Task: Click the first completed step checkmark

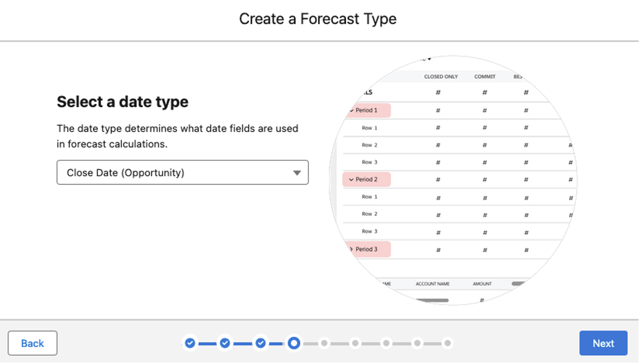Action: [x=190, y=343]
